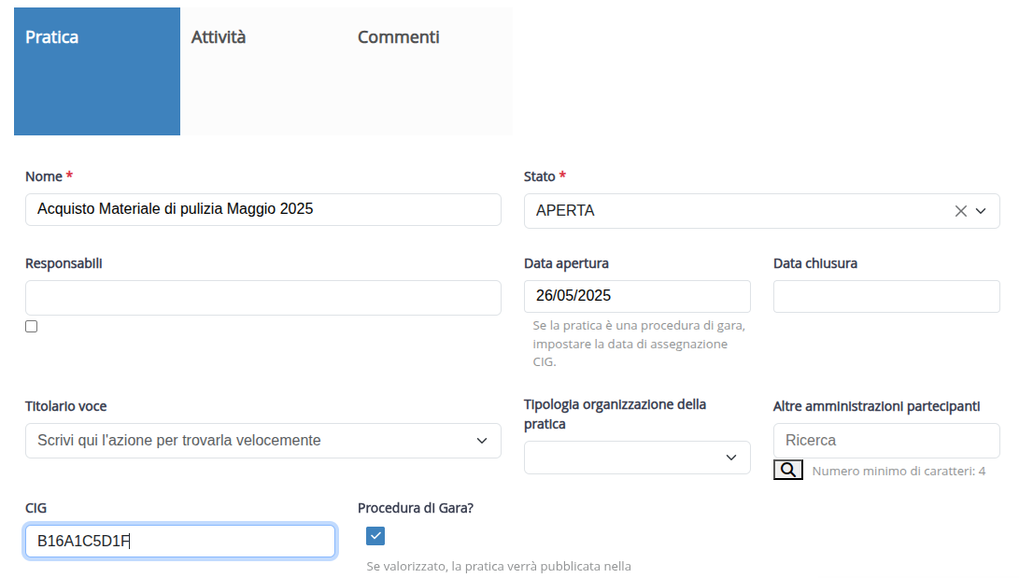The width and height of the screenshot is (1019, 578).
Task: Open the Titolario voce dropdown
Action: [263, 441]
